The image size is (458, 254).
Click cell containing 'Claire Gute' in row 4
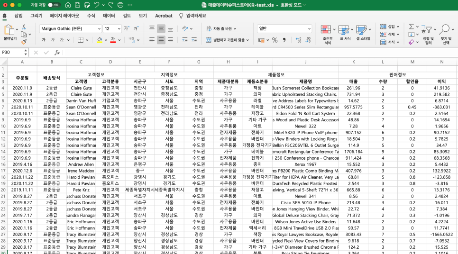pyautogui.click(x=81, y=88)
